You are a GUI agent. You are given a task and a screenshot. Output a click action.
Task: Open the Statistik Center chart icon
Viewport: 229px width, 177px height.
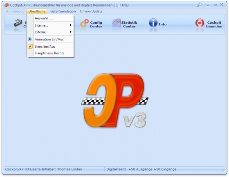pyautogui.click(x=117, y=23)
